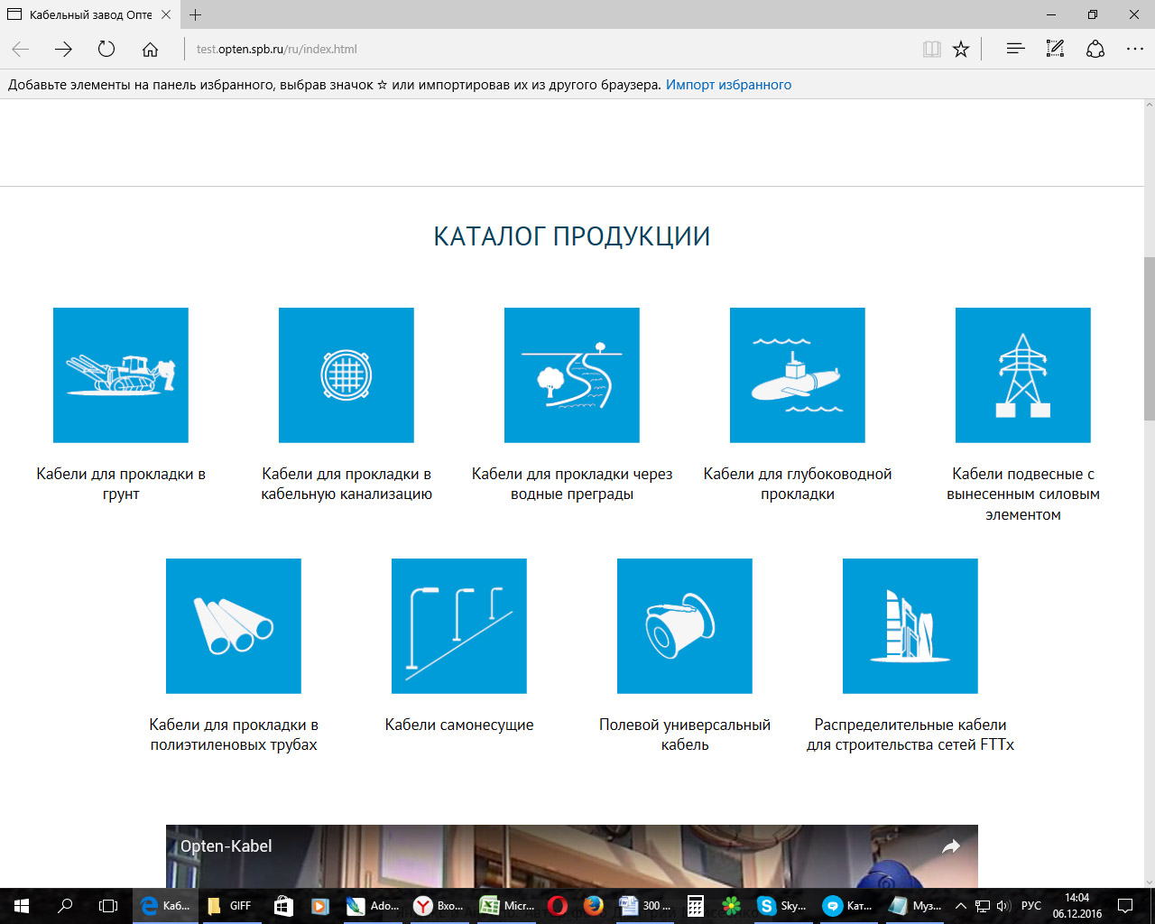Click the tractor icon for ground-laid cables

pyautogui.click(x=121, y=375)
